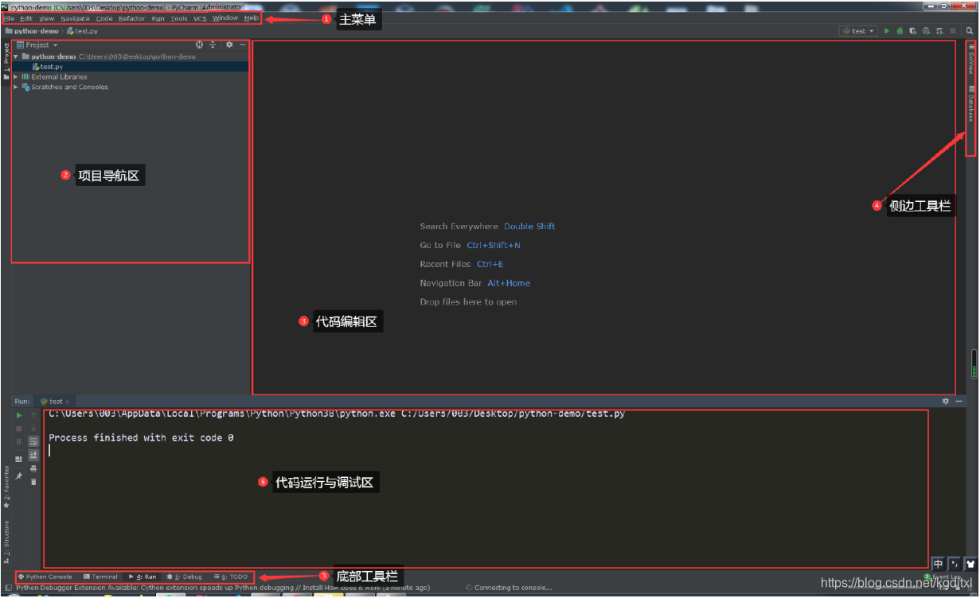
Task: Expand the External Libraries node
Action: [16, 77]
